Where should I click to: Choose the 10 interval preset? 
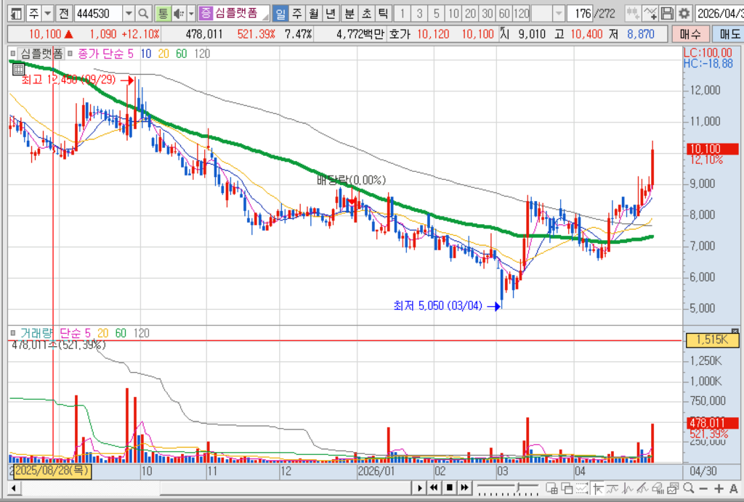[453, 13]
